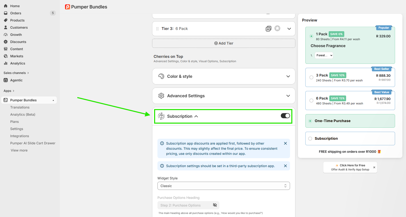Expand the Advanced Settings section
Viewport: 406px width, 217px height.
click(288, 96)
